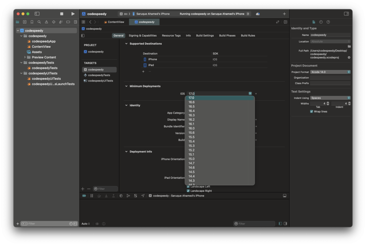Switch to the Build Phases tab
Image resolution: width=366 pixels, height=245 pixels.
click(x=227, y=35)
